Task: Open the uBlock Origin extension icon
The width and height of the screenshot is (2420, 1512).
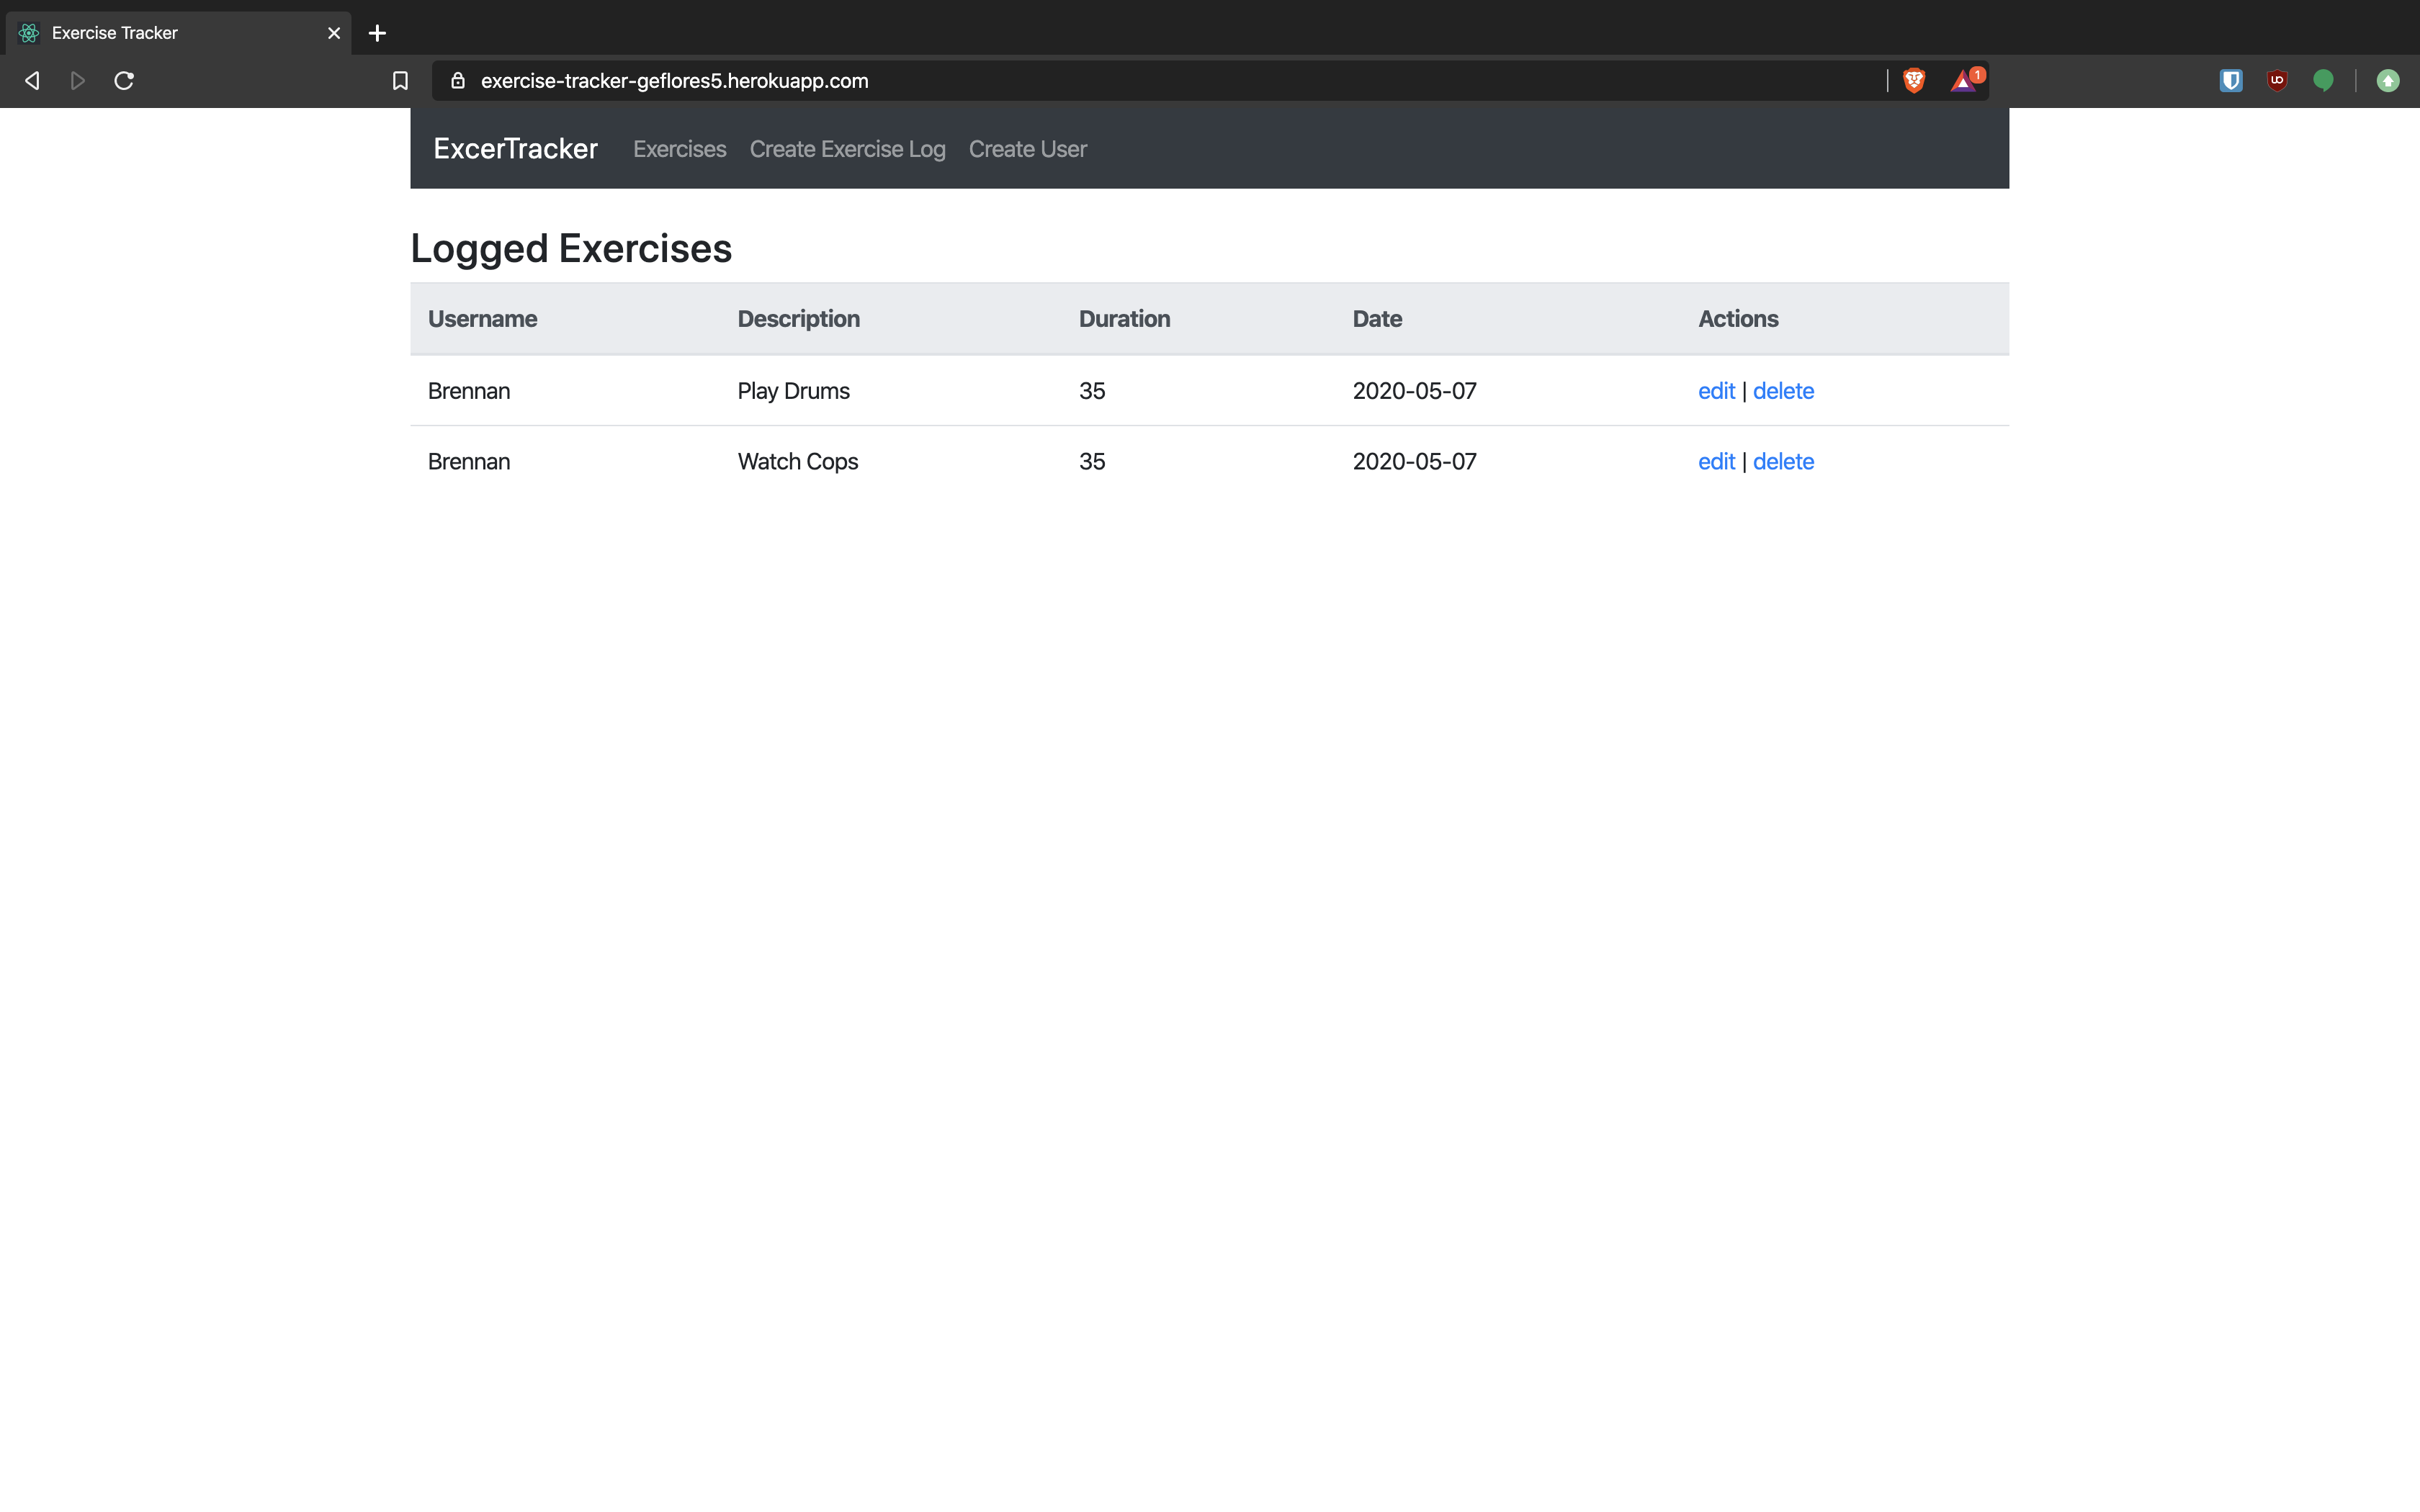Action: pyautogui.click(x=2277, y=81)
